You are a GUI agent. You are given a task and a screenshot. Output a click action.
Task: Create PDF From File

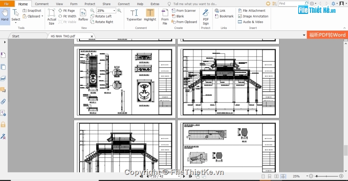(x=165, y=17)
